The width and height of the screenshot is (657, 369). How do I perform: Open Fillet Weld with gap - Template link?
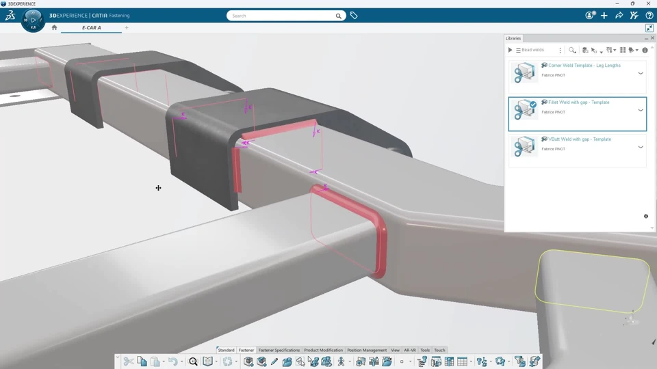click(x=579, y=102)
